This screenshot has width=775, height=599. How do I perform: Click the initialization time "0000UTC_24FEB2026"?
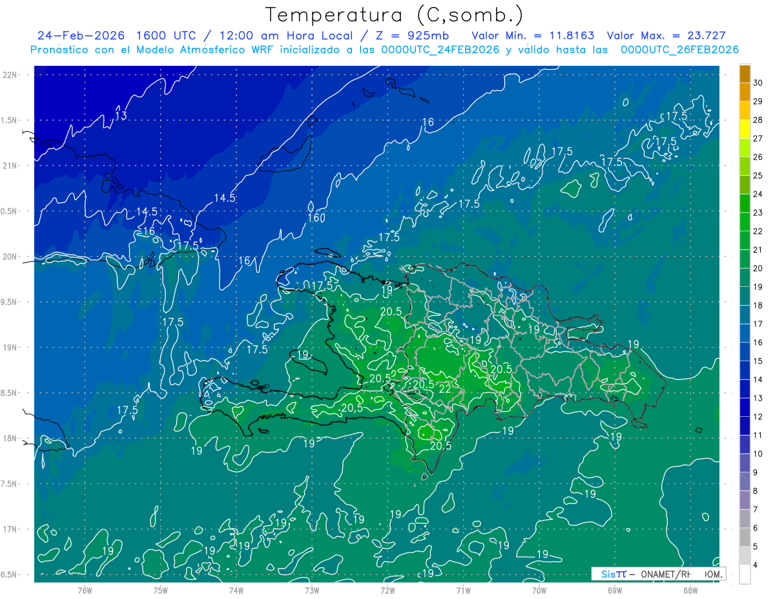coord(440,50)
